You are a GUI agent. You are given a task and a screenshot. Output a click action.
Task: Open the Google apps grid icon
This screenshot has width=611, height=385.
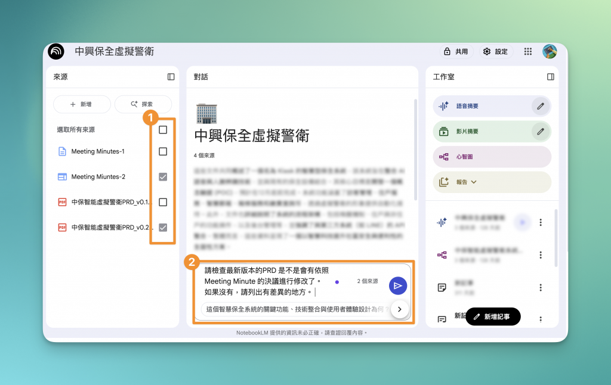coord(528,51)
